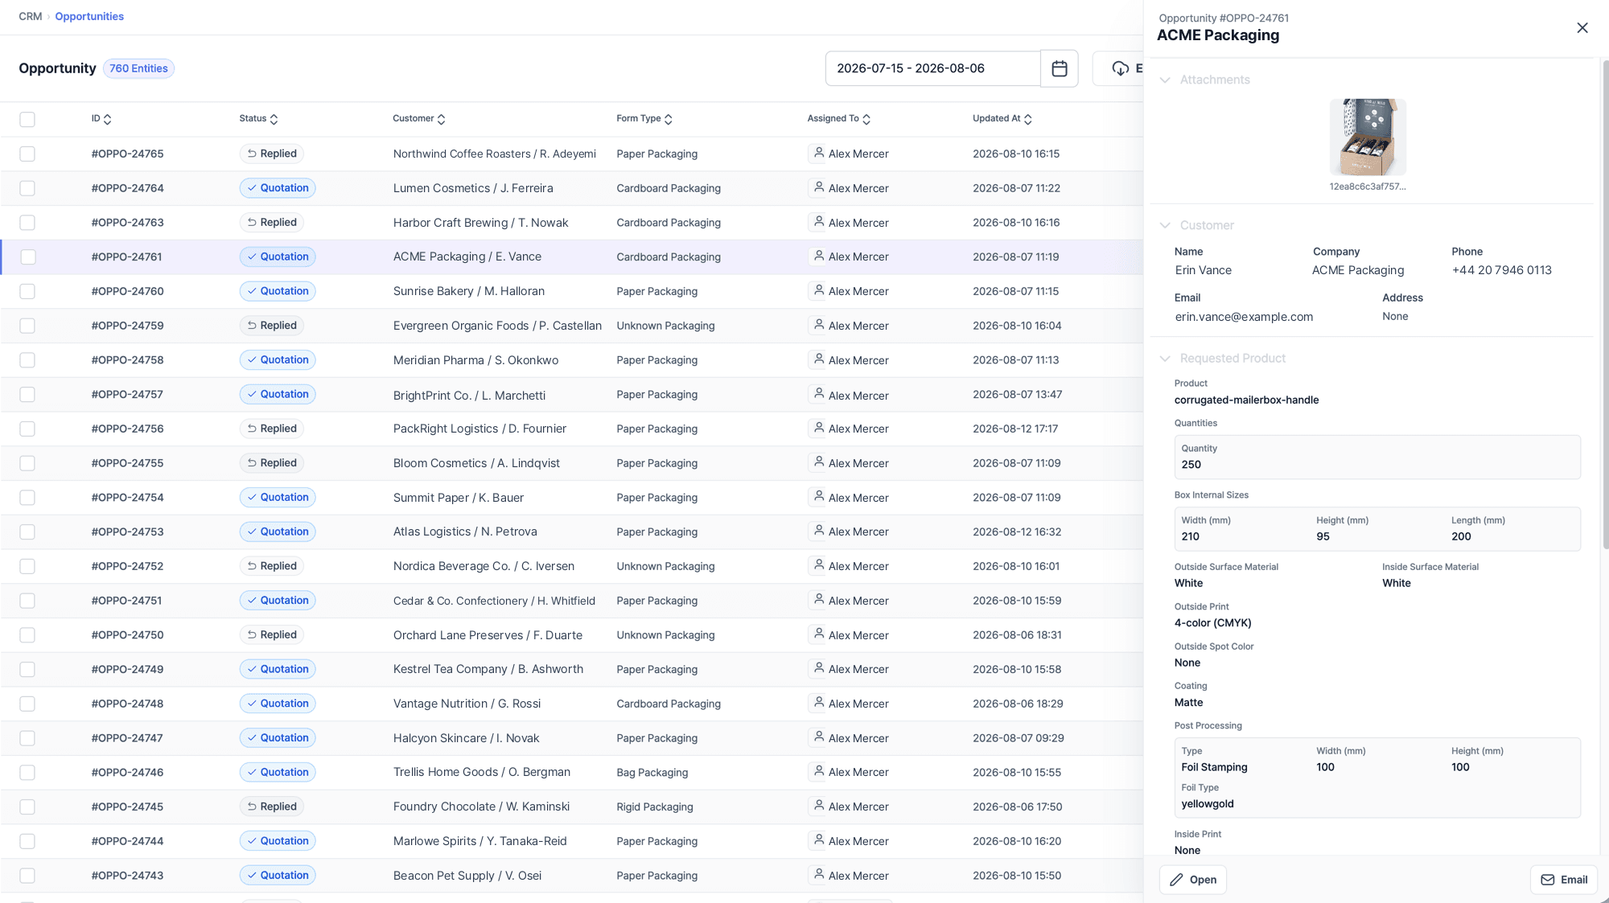Screen dimensions: 1609x903
Task: Click Quotation status on #OPPO-24757
Action: pos(278,394)
